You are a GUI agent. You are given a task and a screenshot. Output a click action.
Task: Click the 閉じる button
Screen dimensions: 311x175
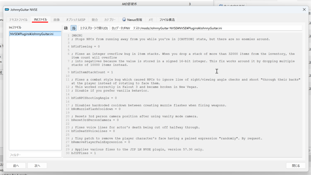pyautogui.click(x=296, y=166)
